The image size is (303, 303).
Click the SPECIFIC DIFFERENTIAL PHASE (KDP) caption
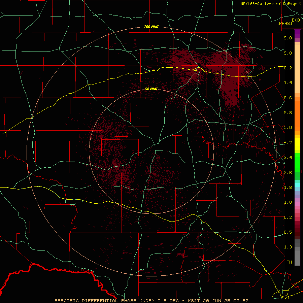pos(105,301)
